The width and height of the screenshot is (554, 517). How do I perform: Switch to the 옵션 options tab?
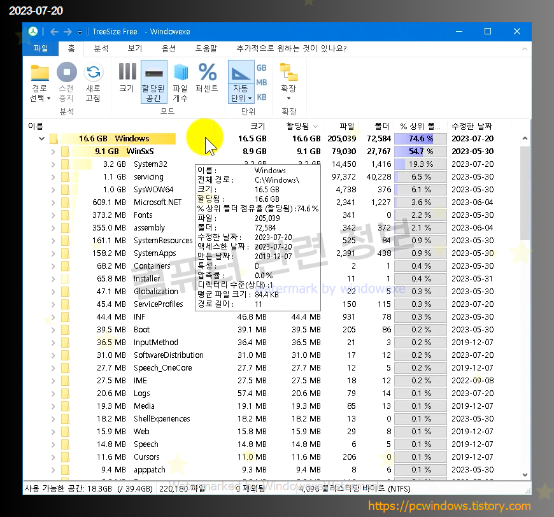coord(169,48)
